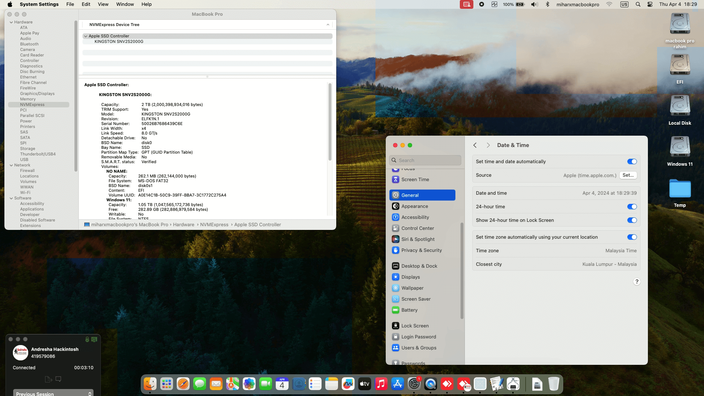This screenshot has height=396, width=704.
Task: Open the Edit menu
Action: point(86,4)
